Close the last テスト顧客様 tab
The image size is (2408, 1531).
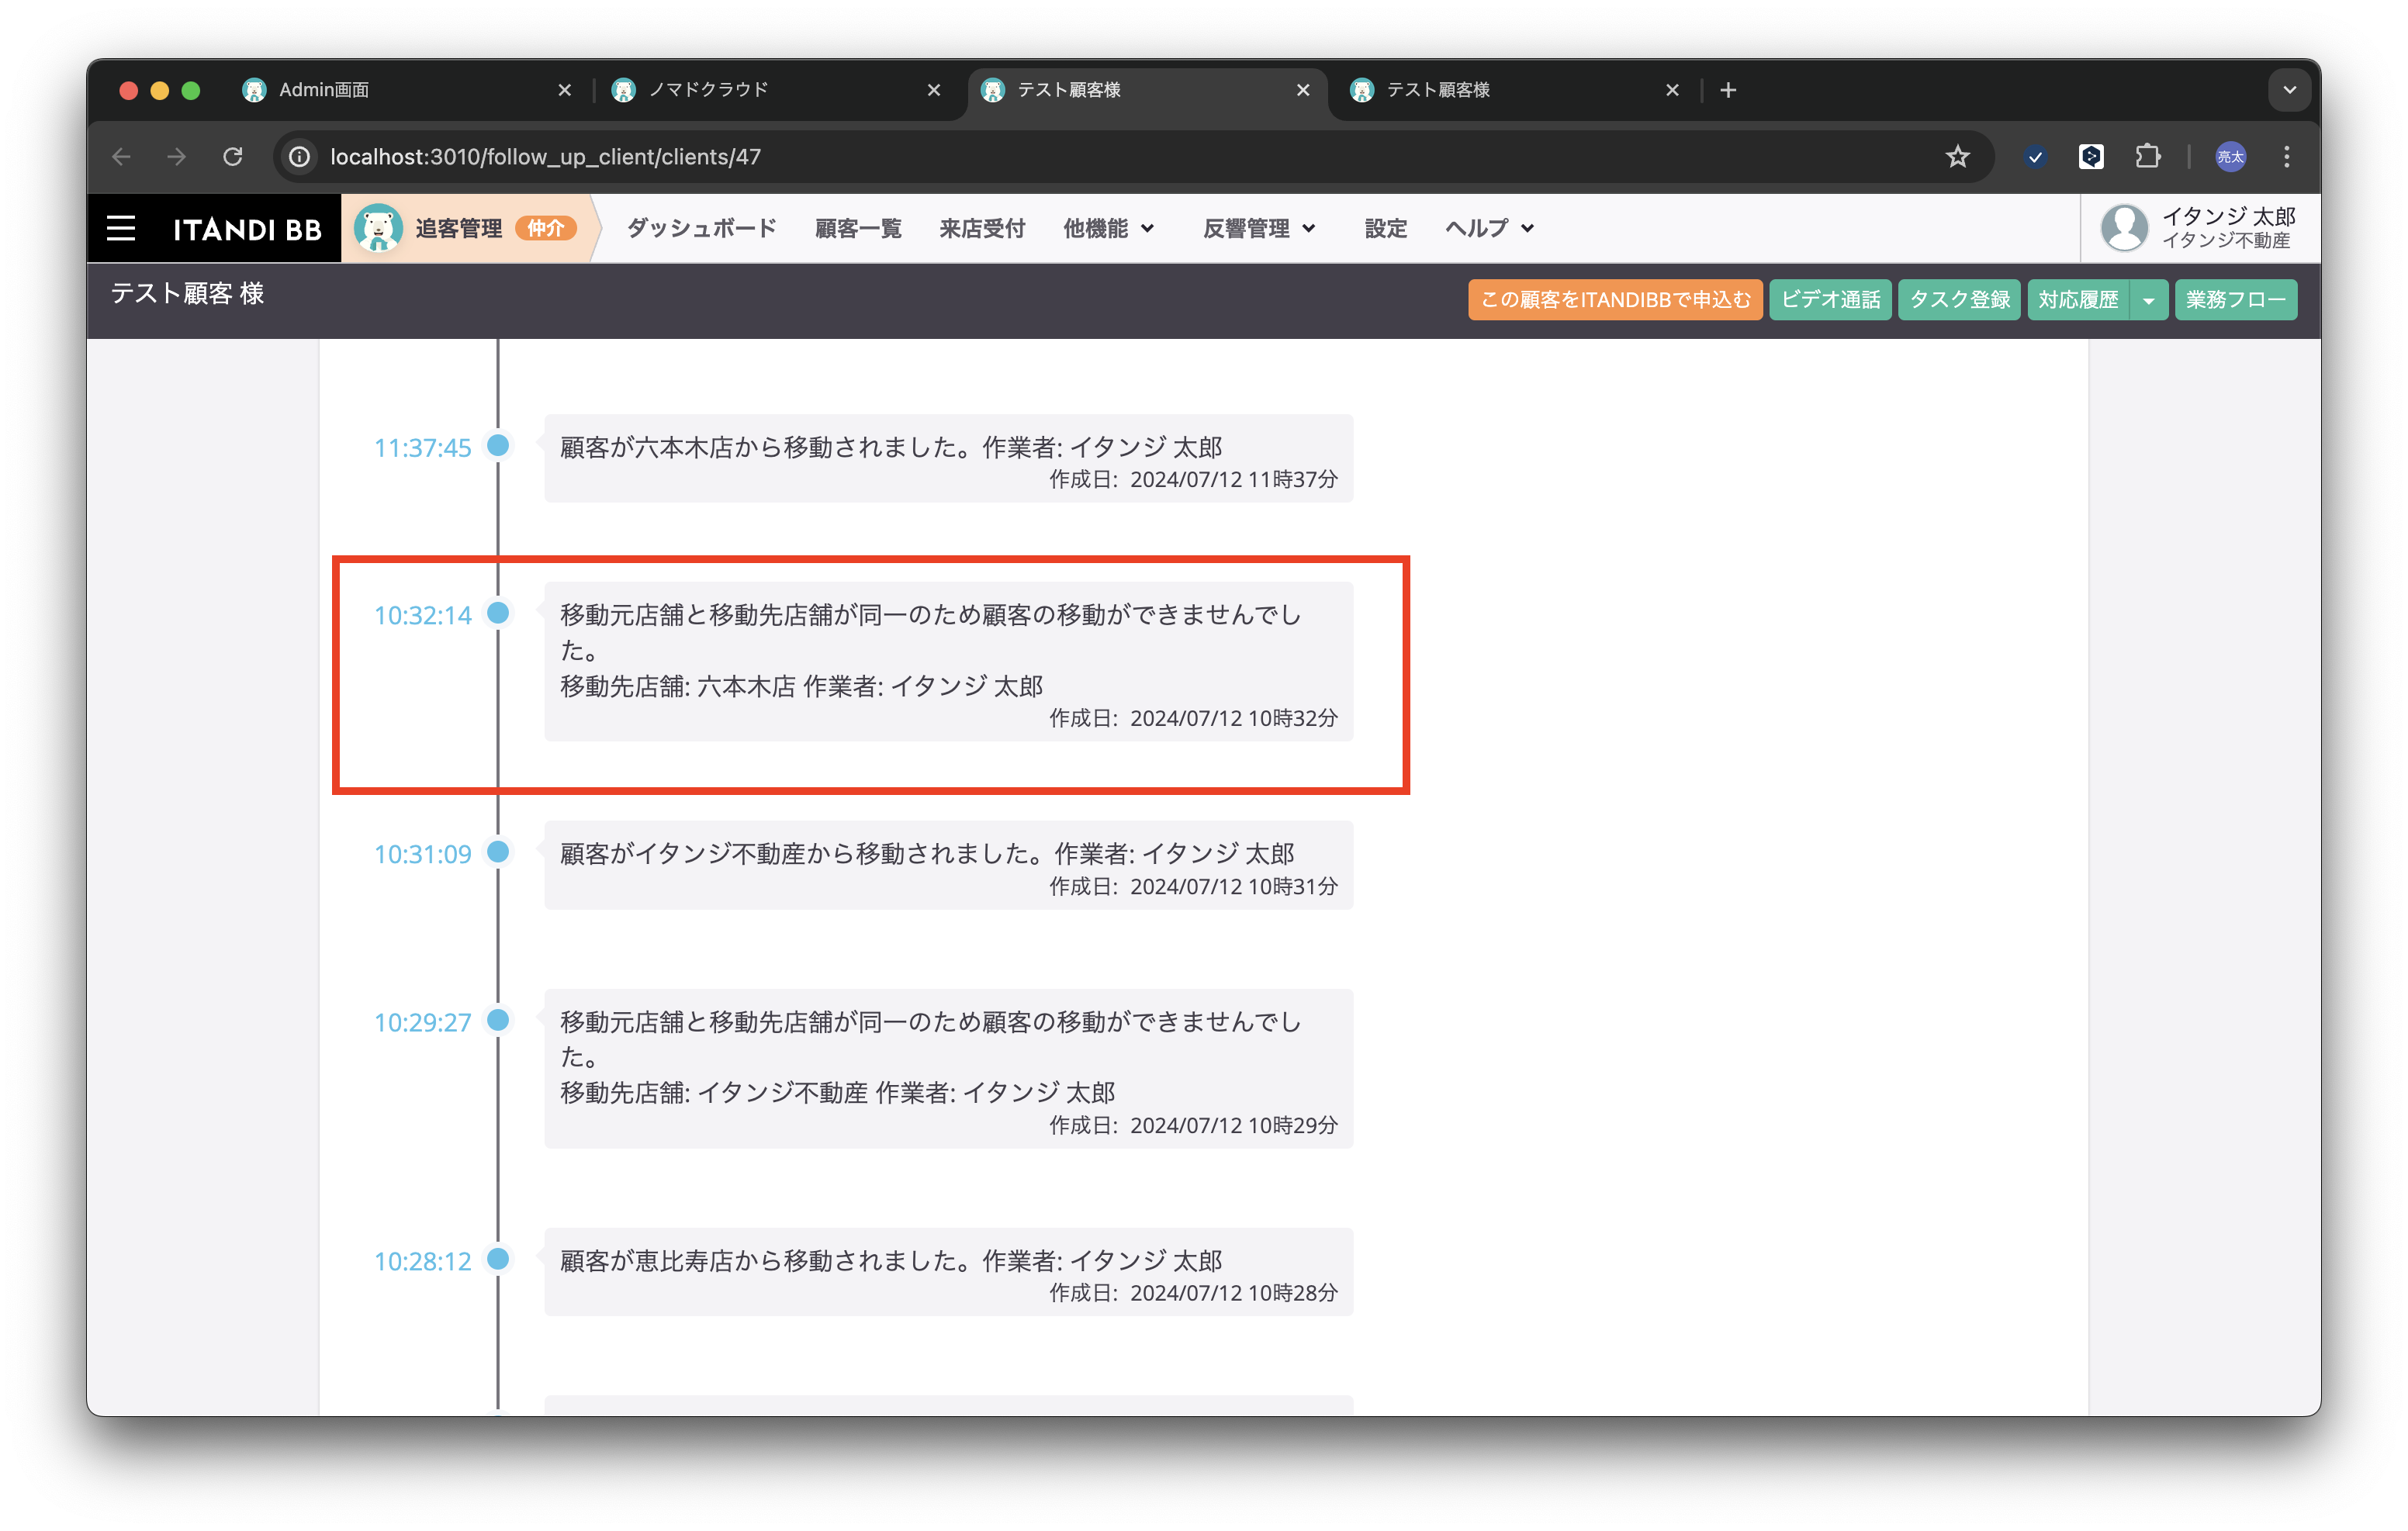pos(1672,90)
